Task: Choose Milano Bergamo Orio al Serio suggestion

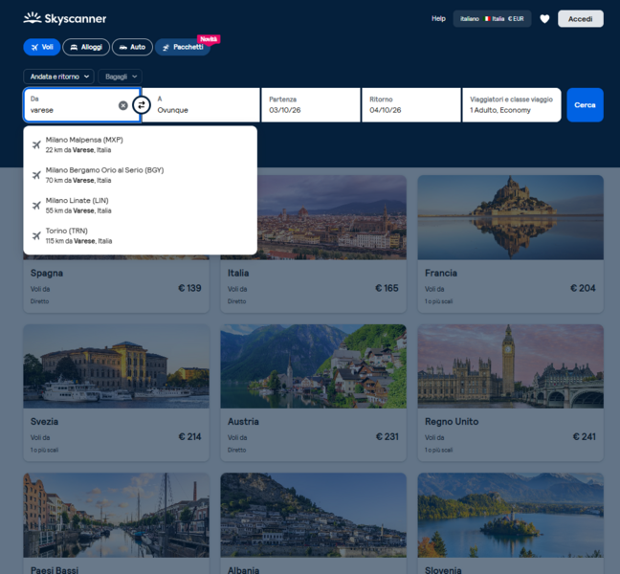Action: click(x=140, y=175)
